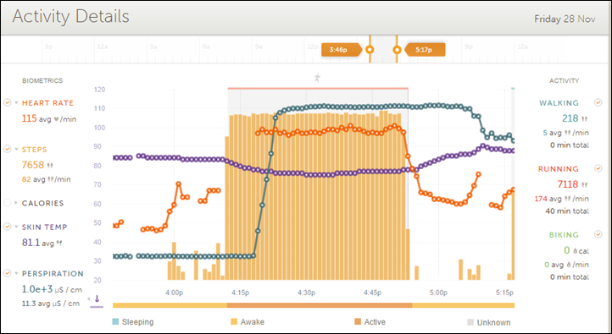
Task: Click the running figure icon above chart
Action: tap(317, 78)
